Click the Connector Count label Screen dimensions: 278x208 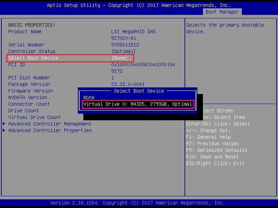[x=29, y=104]
